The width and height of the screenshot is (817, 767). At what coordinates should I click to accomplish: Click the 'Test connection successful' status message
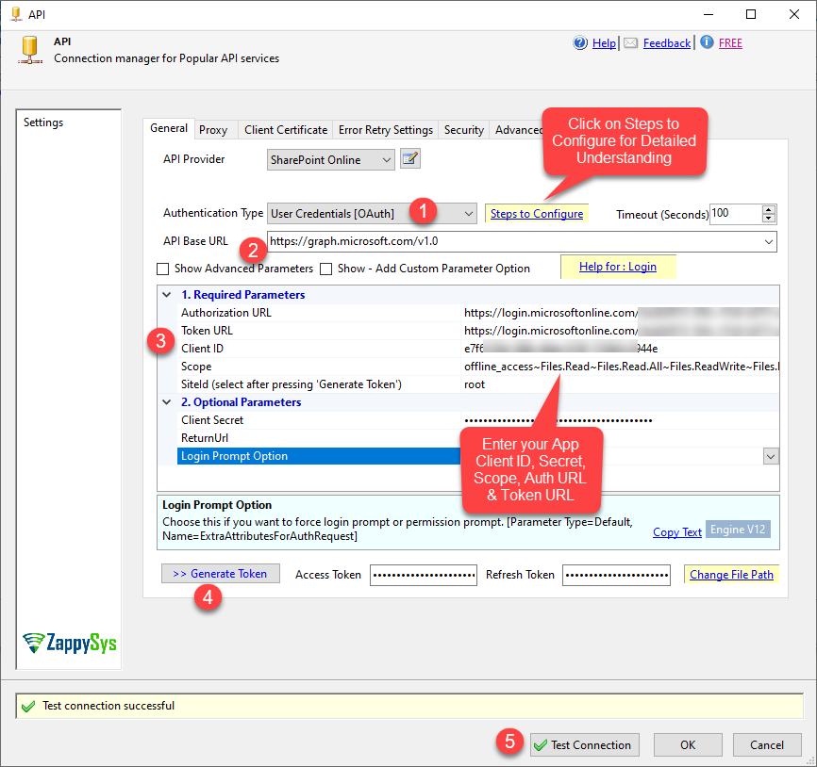click(108, 706)
